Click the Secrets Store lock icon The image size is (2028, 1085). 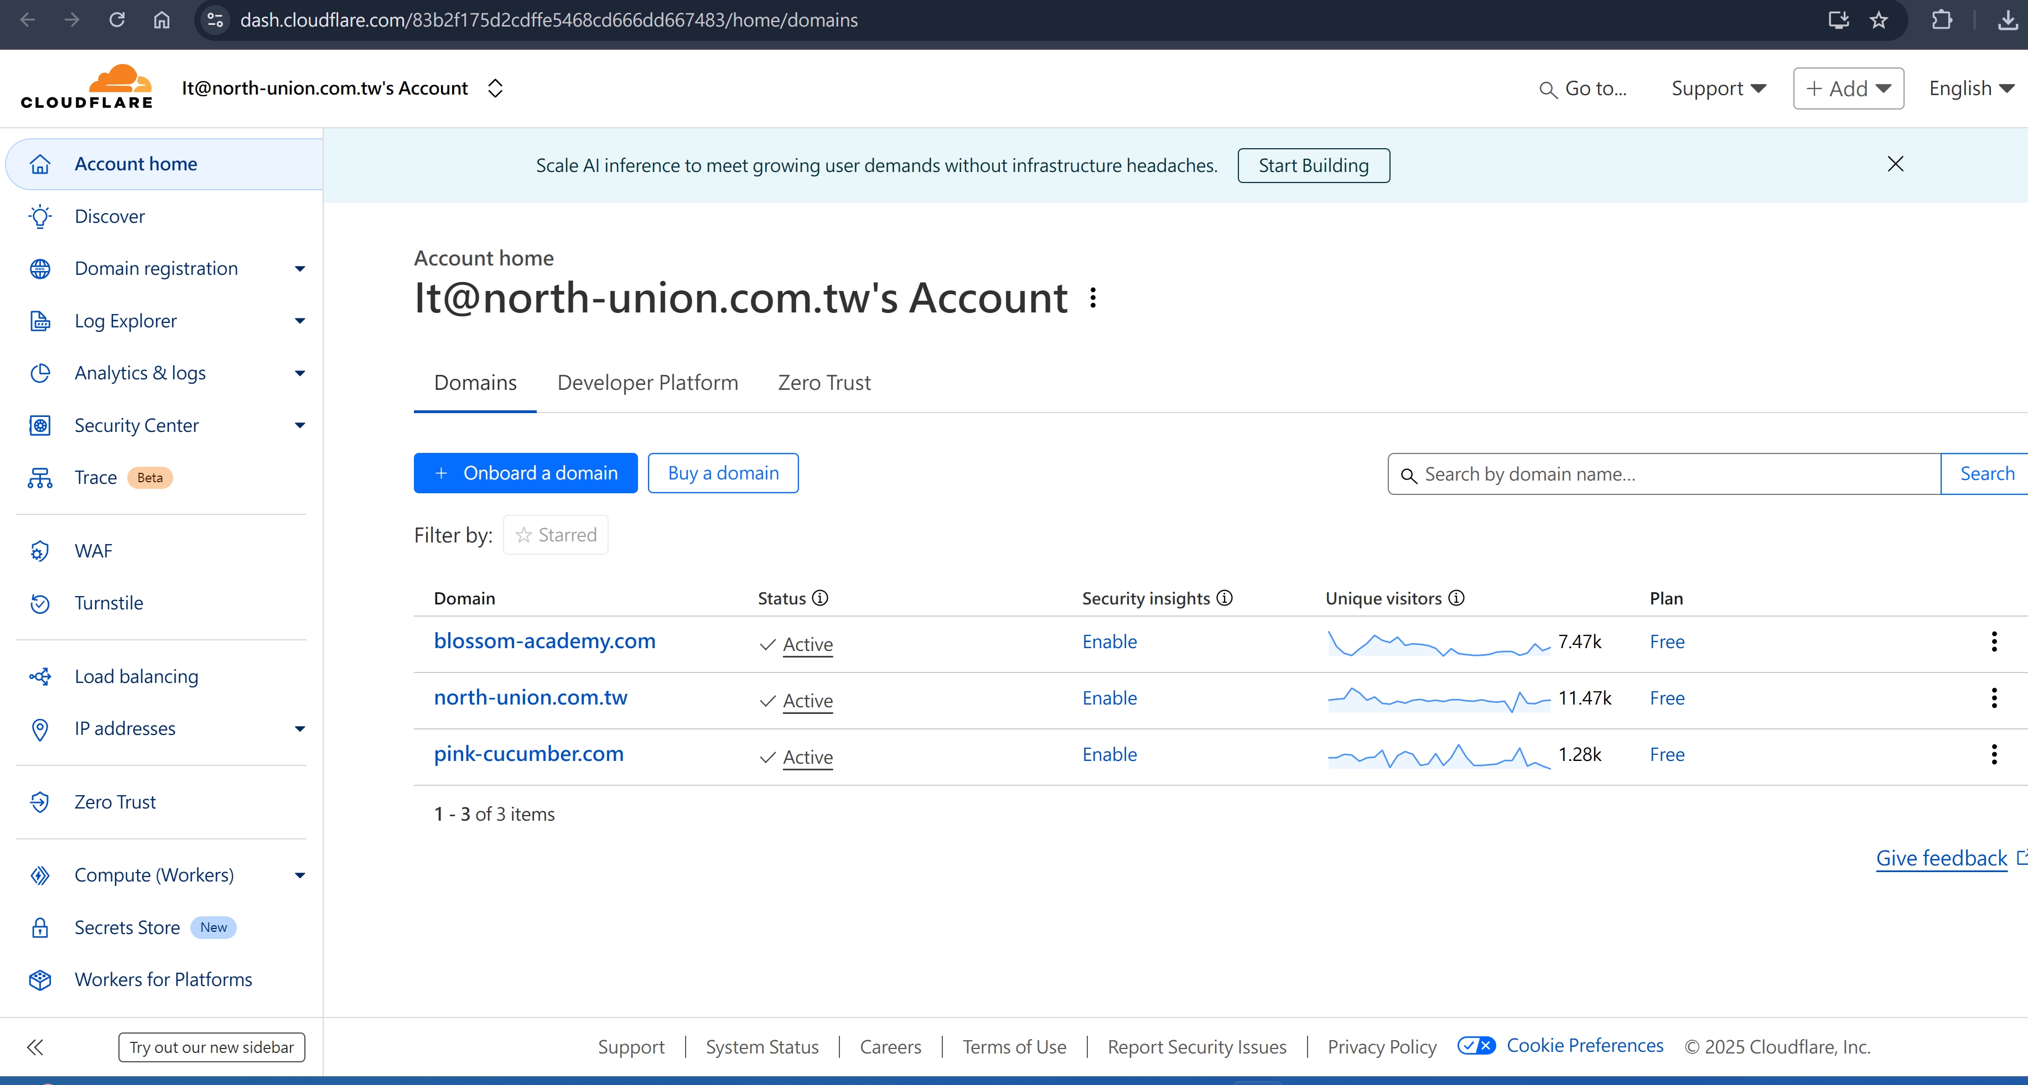click(40, 927)
